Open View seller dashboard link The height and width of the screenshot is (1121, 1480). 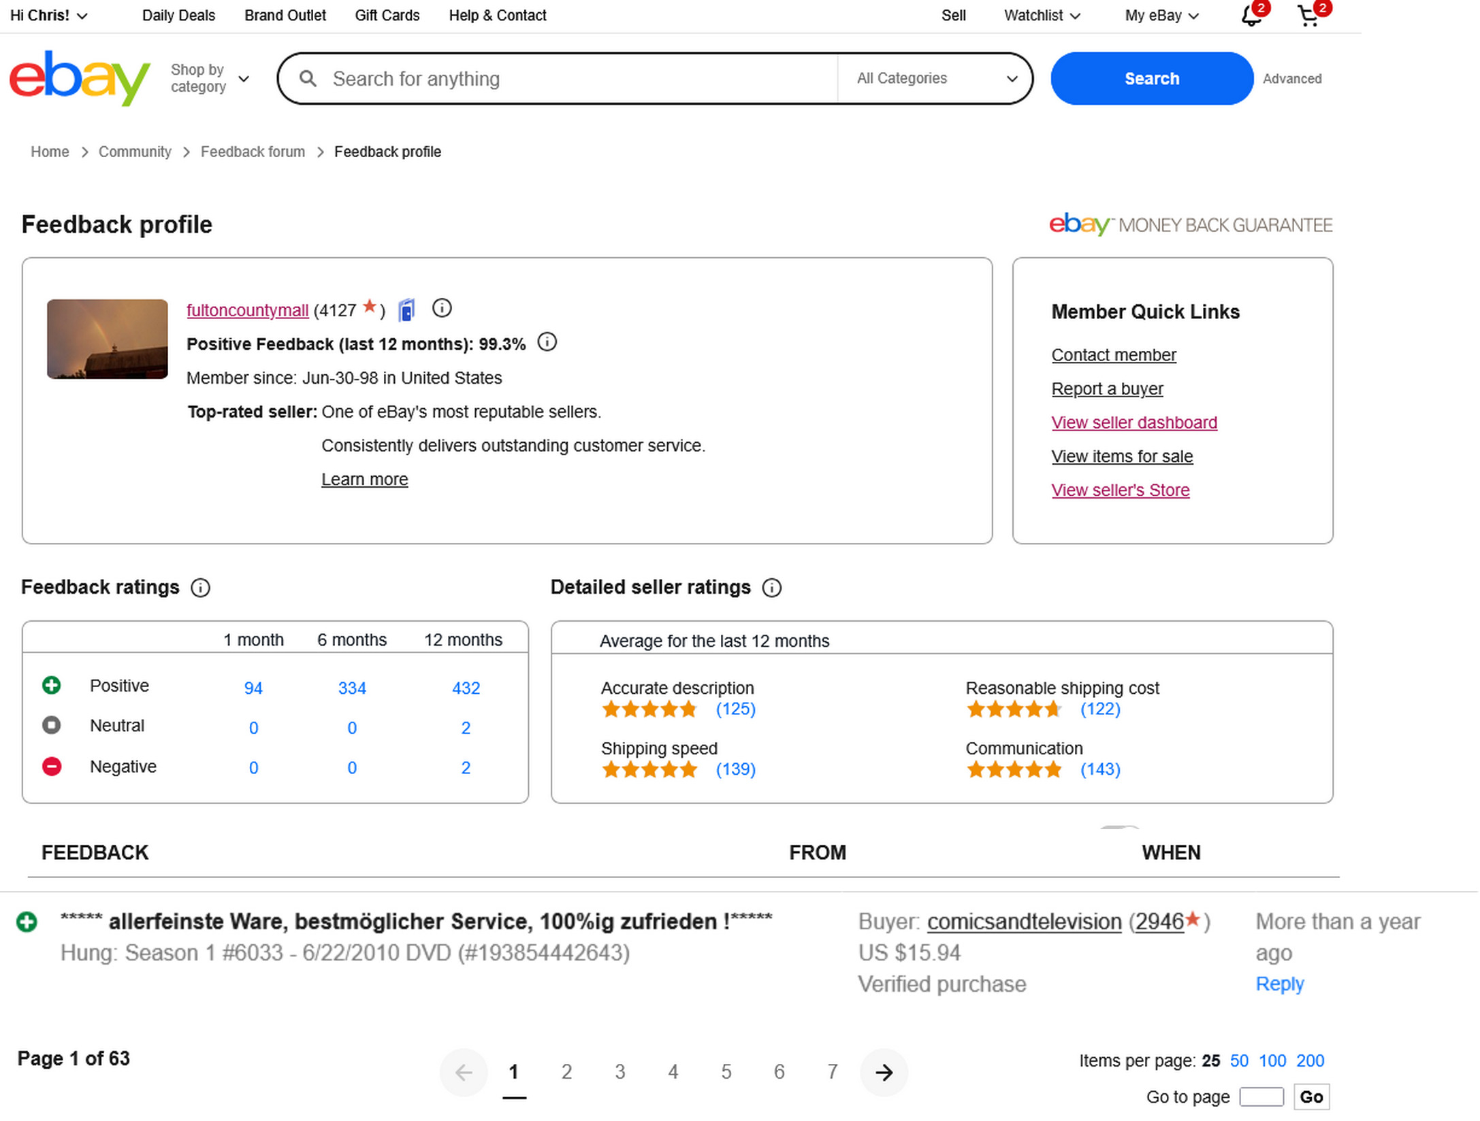1133,422
